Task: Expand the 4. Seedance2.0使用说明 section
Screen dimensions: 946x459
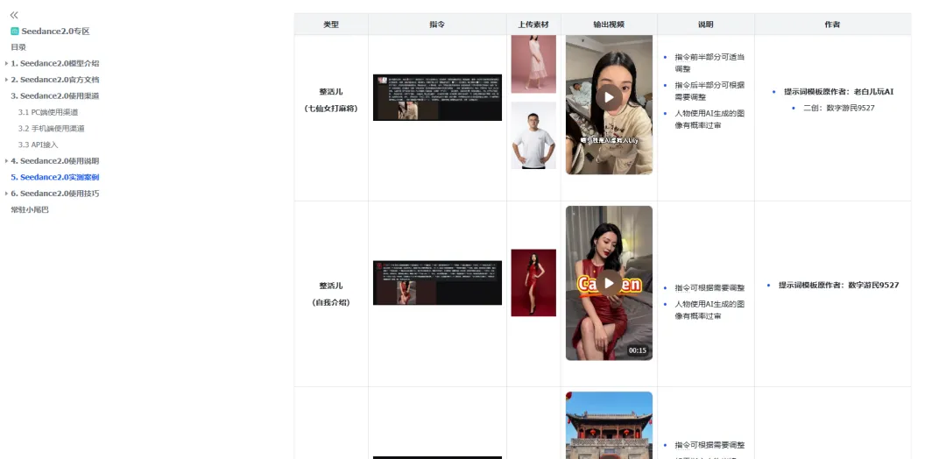Action: [x=7, y=161]
